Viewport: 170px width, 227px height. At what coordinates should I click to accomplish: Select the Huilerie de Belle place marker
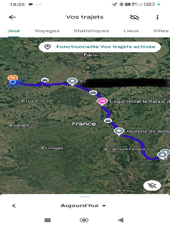(119, 131)
